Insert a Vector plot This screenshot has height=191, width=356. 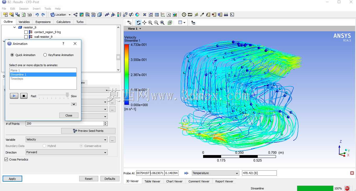click(76, 15)
